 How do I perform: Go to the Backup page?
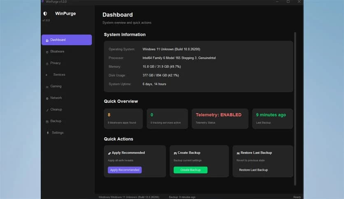click(67, 121)
